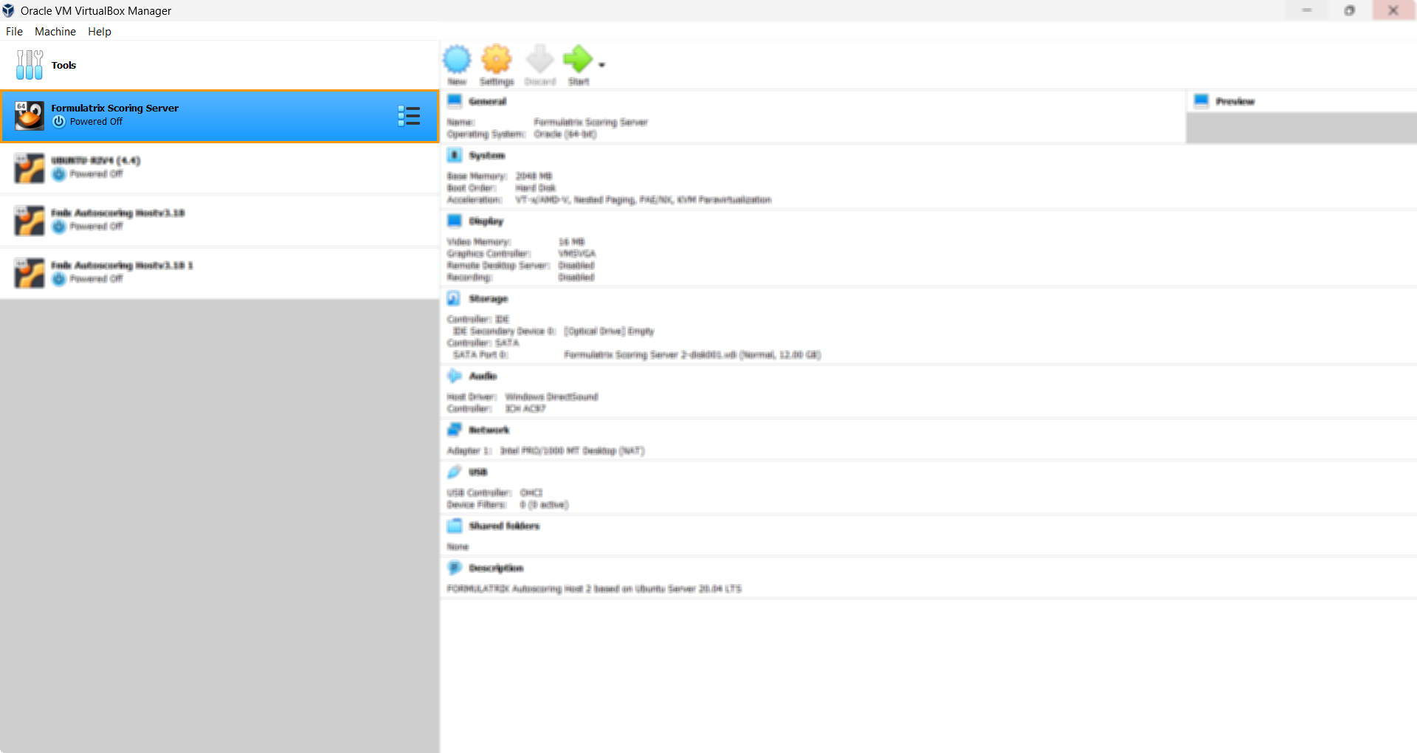Click the Video Memory 16 MB value
Image resolution: width=1417 pixels, height=753 pixels.
[x=571, y=242]
